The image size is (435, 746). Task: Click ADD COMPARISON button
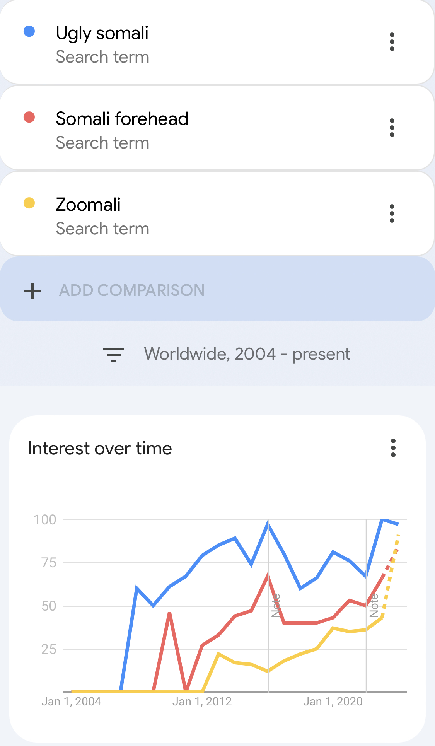point(217,290)
